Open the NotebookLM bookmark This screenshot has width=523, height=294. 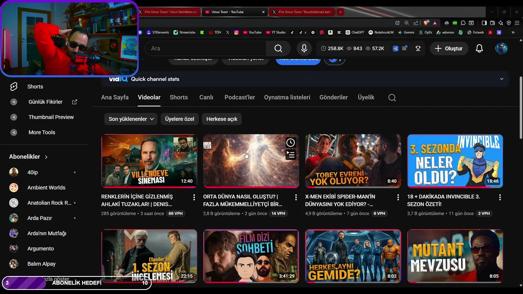tap(381, 32)
